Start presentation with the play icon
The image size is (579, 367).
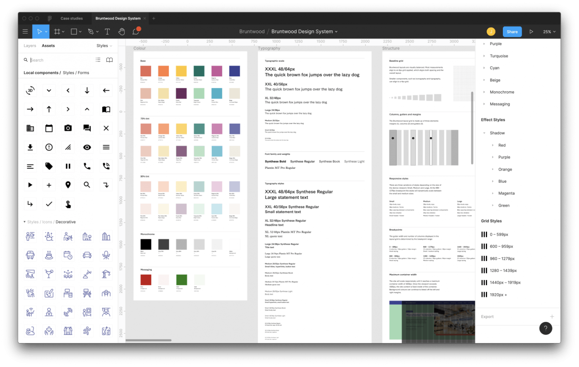[531, 32]
